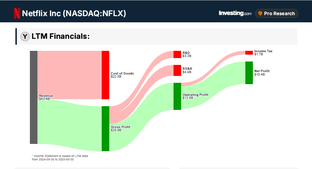Click the Y badge beside LTM Financials
The height and width of the screenshot is (169, 312).
(x=25, y=36)
